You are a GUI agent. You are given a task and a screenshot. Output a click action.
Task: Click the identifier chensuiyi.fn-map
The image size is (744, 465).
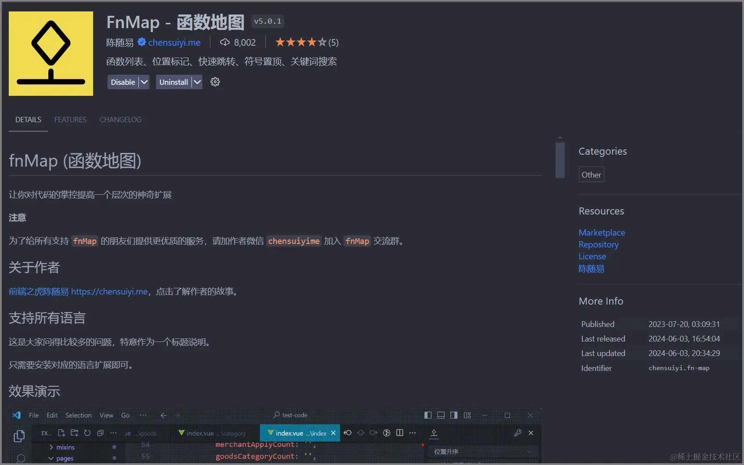679,368
